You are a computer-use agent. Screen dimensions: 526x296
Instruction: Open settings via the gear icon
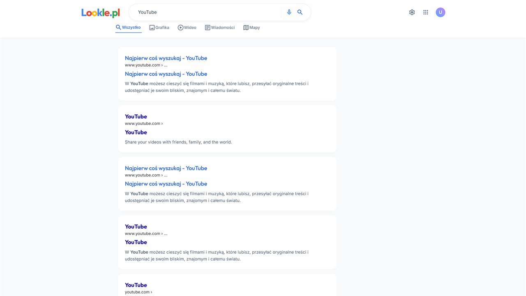pos(412,12)
